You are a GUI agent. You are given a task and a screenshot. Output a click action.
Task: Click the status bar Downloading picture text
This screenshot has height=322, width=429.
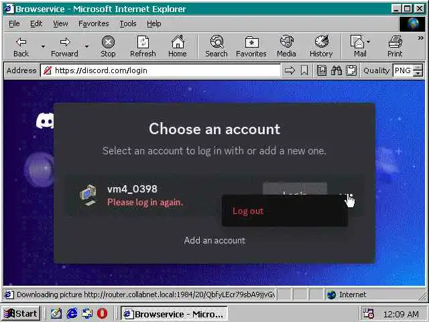click(146, 294)
